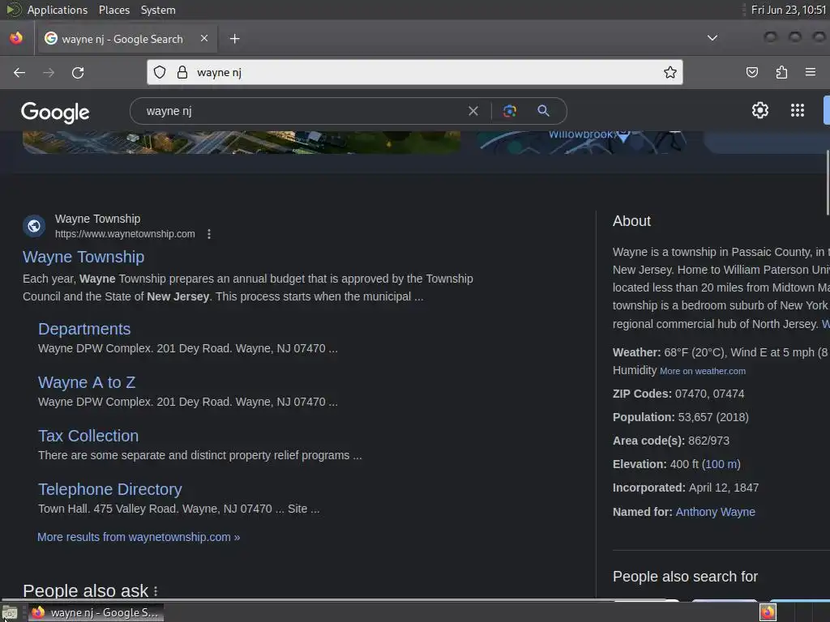This screenshot has height=622, width=830.
Task: Open the Applications menu
Action: click(x=58, y=10)
